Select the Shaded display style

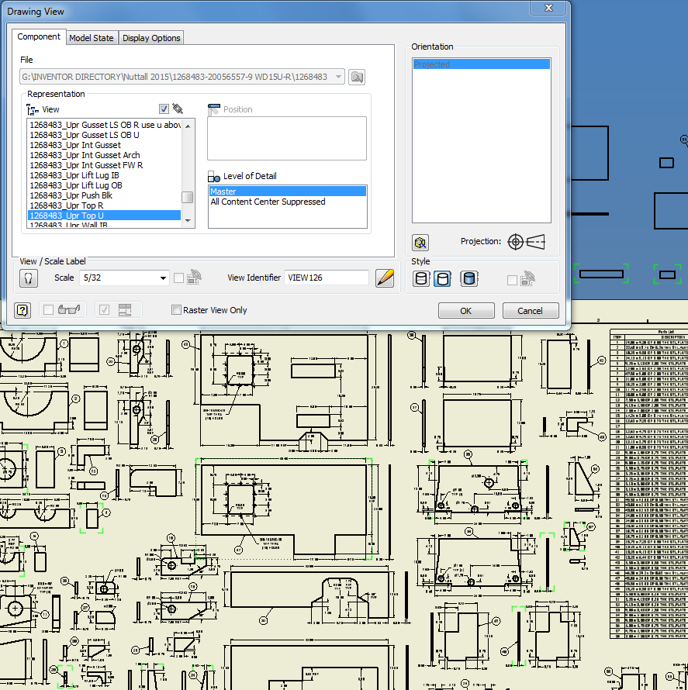coord(468,278)
